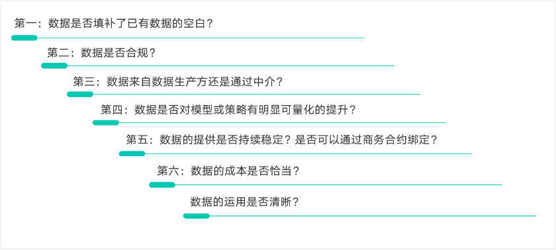Click the 是否可以通过商务合约绑定 phrase
Screen dimensions: 556x250
366,140
